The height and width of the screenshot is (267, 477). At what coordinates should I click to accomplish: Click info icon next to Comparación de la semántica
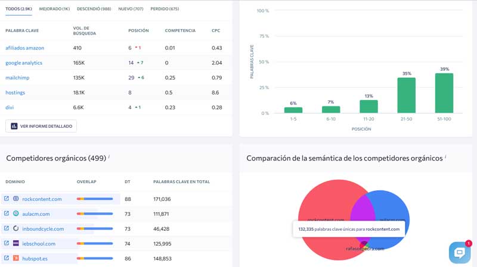[x=445, y=157]
